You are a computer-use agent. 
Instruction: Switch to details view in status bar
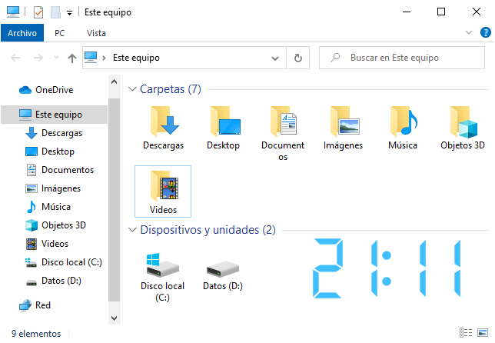click(x=466, y=332)
